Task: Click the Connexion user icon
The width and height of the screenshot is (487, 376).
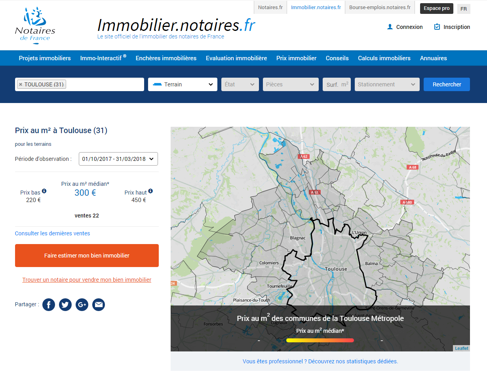Action: click(390, 27)
